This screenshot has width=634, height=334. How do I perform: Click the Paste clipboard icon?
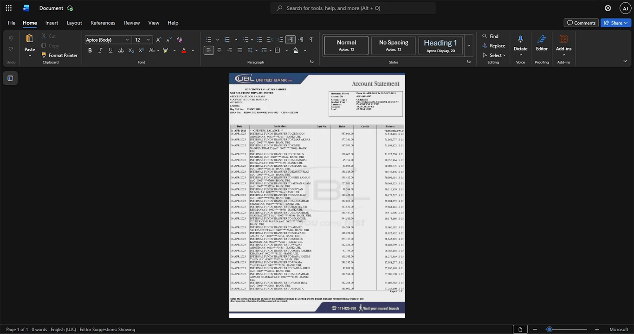(x=30, y=38)
